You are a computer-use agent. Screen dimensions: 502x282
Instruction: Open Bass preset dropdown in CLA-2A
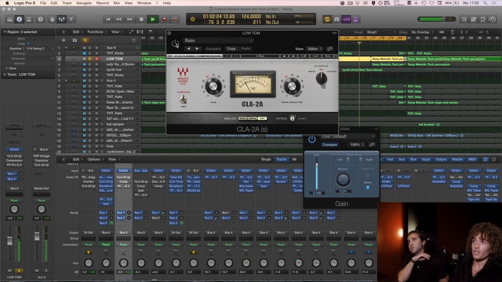[x=219, y=41]
